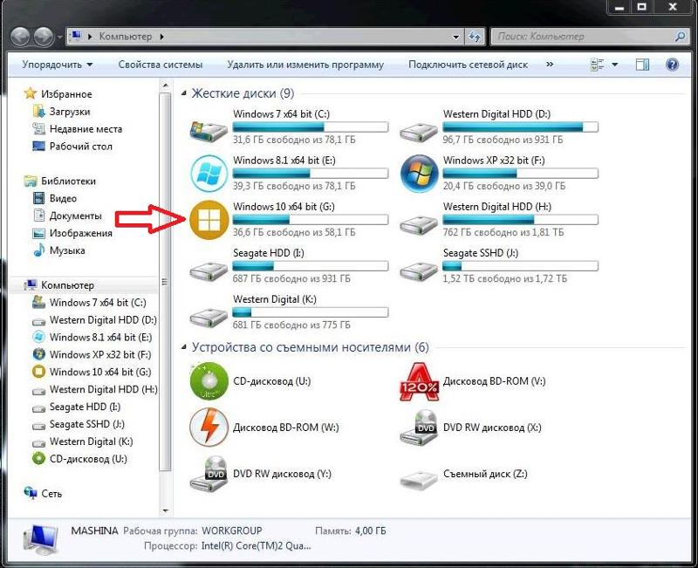Select Western Digital HDD (D:) in navigation tree
The image size is (698, 568).
point(103,319)
